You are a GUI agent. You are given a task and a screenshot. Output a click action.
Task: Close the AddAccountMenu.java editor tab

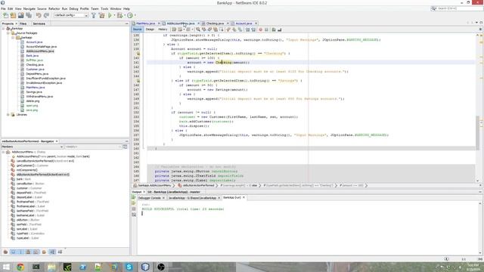[198, 23]
